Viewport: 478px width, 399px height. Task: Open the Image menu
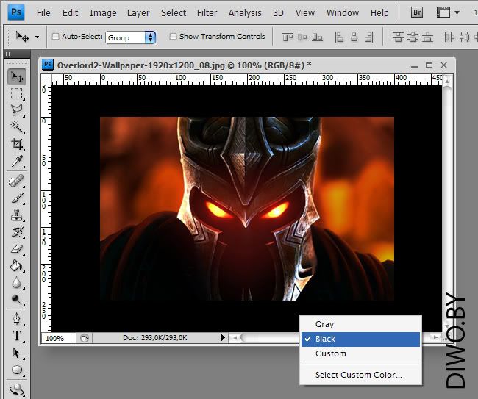click(103, 12)
